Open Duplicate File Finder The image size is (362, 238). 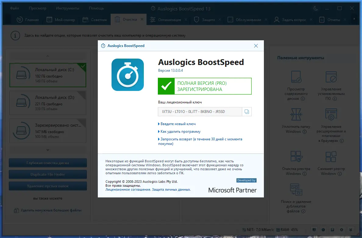click(48, 175)
